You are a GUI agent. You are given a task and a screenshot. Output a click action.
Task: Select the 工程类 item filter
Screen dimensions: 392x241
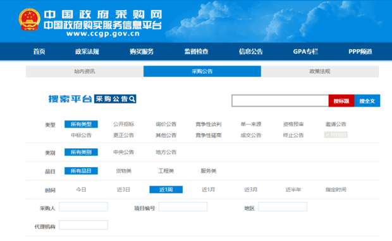[x=166, y=171]
